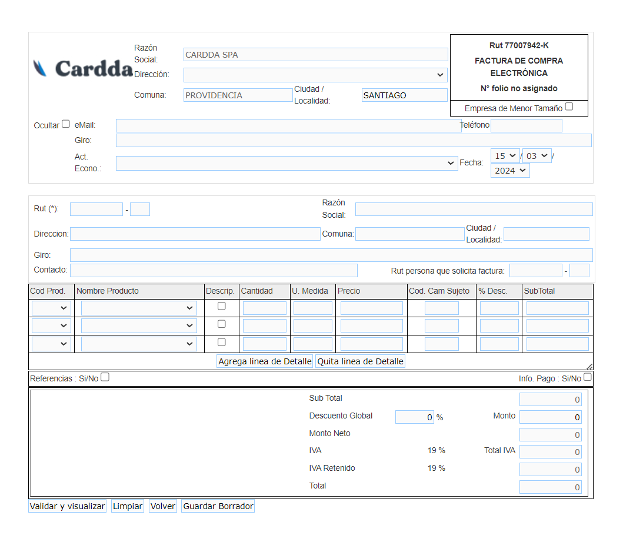
Task: Enable the Info. Pago checkbox
Action: coord(588,377)
